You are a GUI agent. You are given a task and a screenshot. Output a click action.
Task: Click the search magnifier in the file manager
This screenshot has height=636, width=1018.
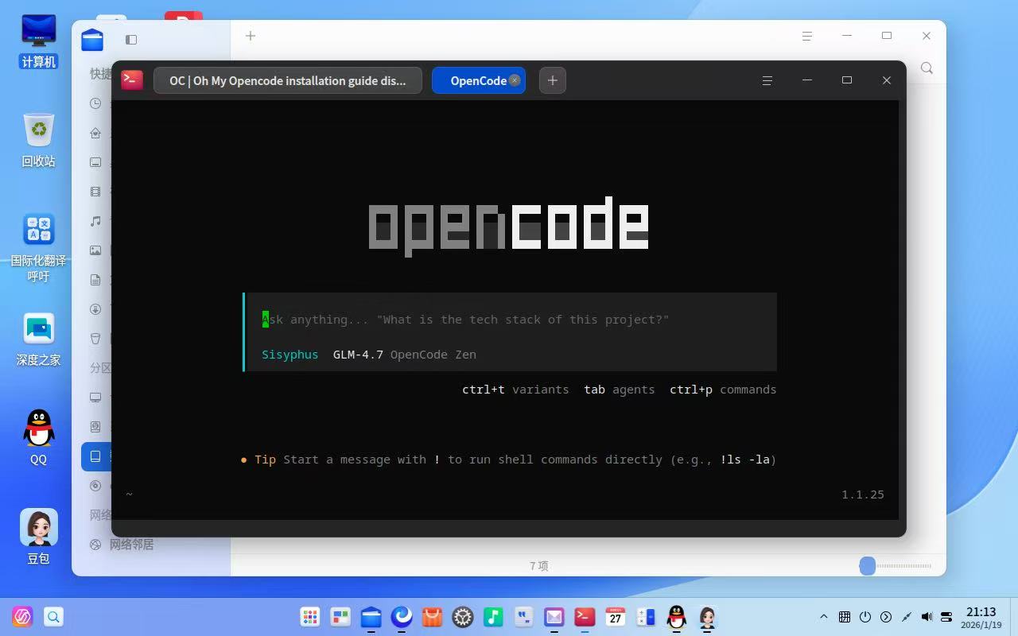click(x=926, y=68)
